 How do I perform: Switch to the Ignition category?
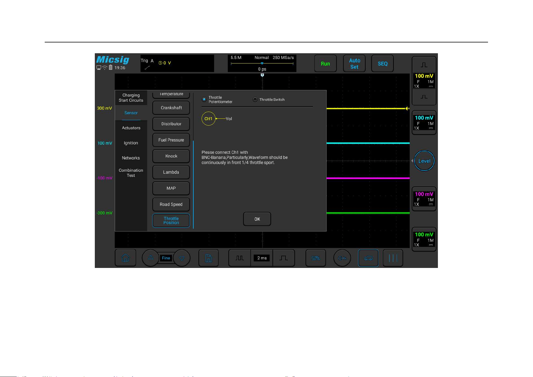(x=131, y=143)
